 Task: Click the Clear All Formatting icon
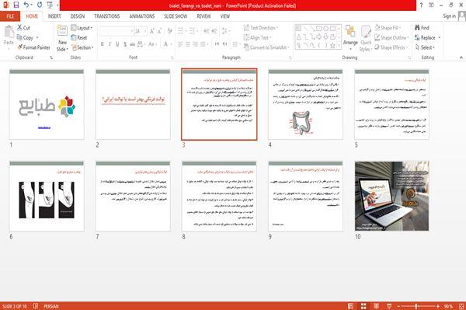[x=169, y=31]
